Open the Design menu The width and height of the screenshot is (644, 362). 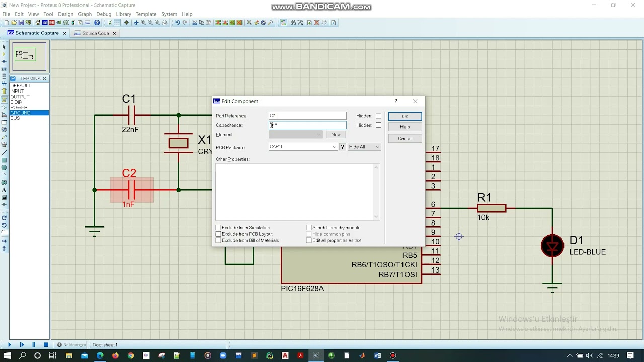click(65, 14)
